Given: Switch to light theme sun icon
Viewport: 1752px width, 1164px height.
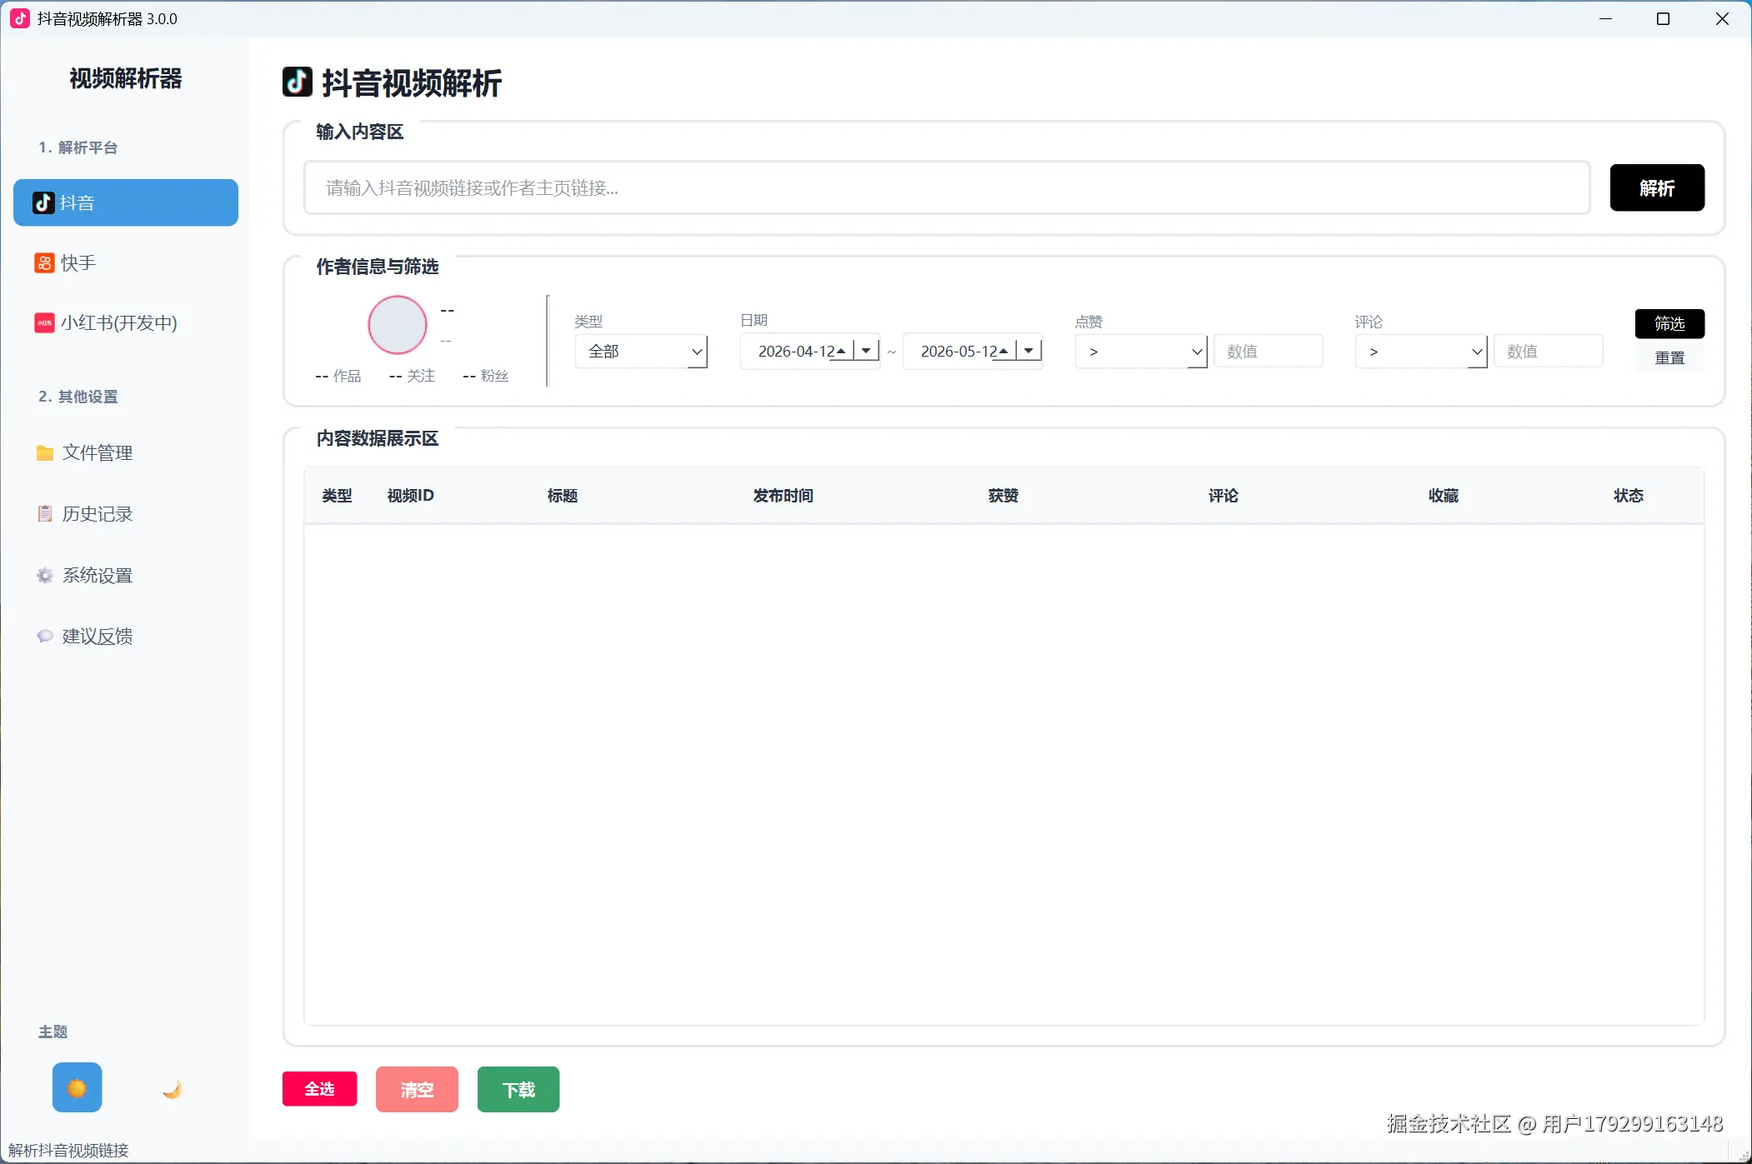Looking at the screenshot, I should (77, 1087).
